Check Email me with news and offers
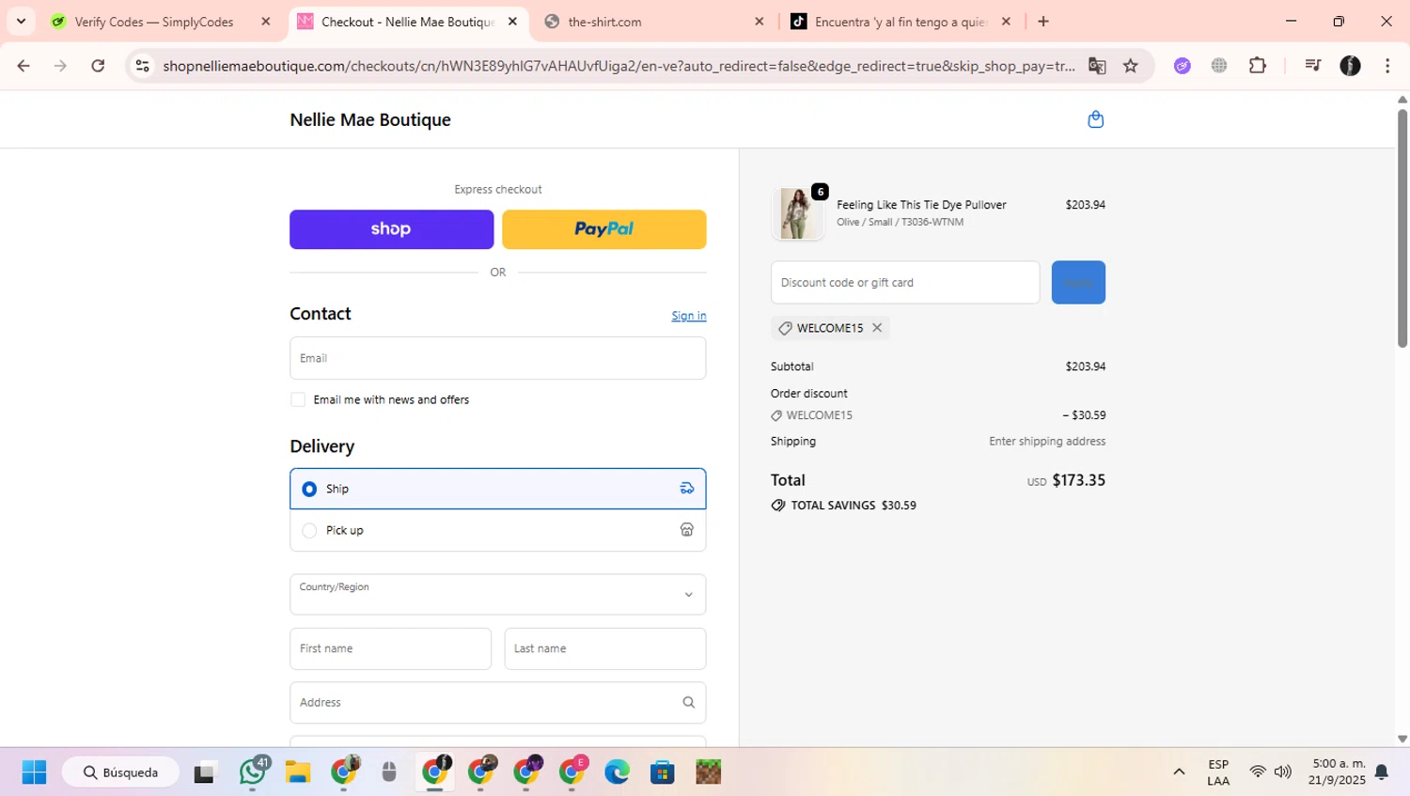Image resolution: width=1410 pixels, height=796 pixels. coord(298,399)
